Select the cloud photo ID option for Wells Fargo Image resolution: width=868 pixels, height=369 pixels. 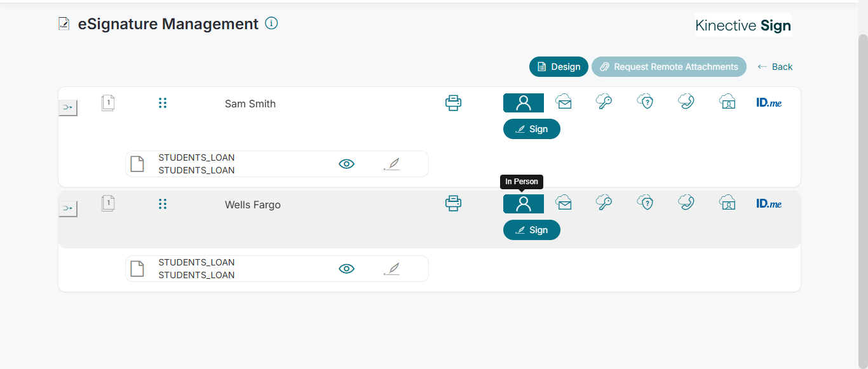coord(727,203)
